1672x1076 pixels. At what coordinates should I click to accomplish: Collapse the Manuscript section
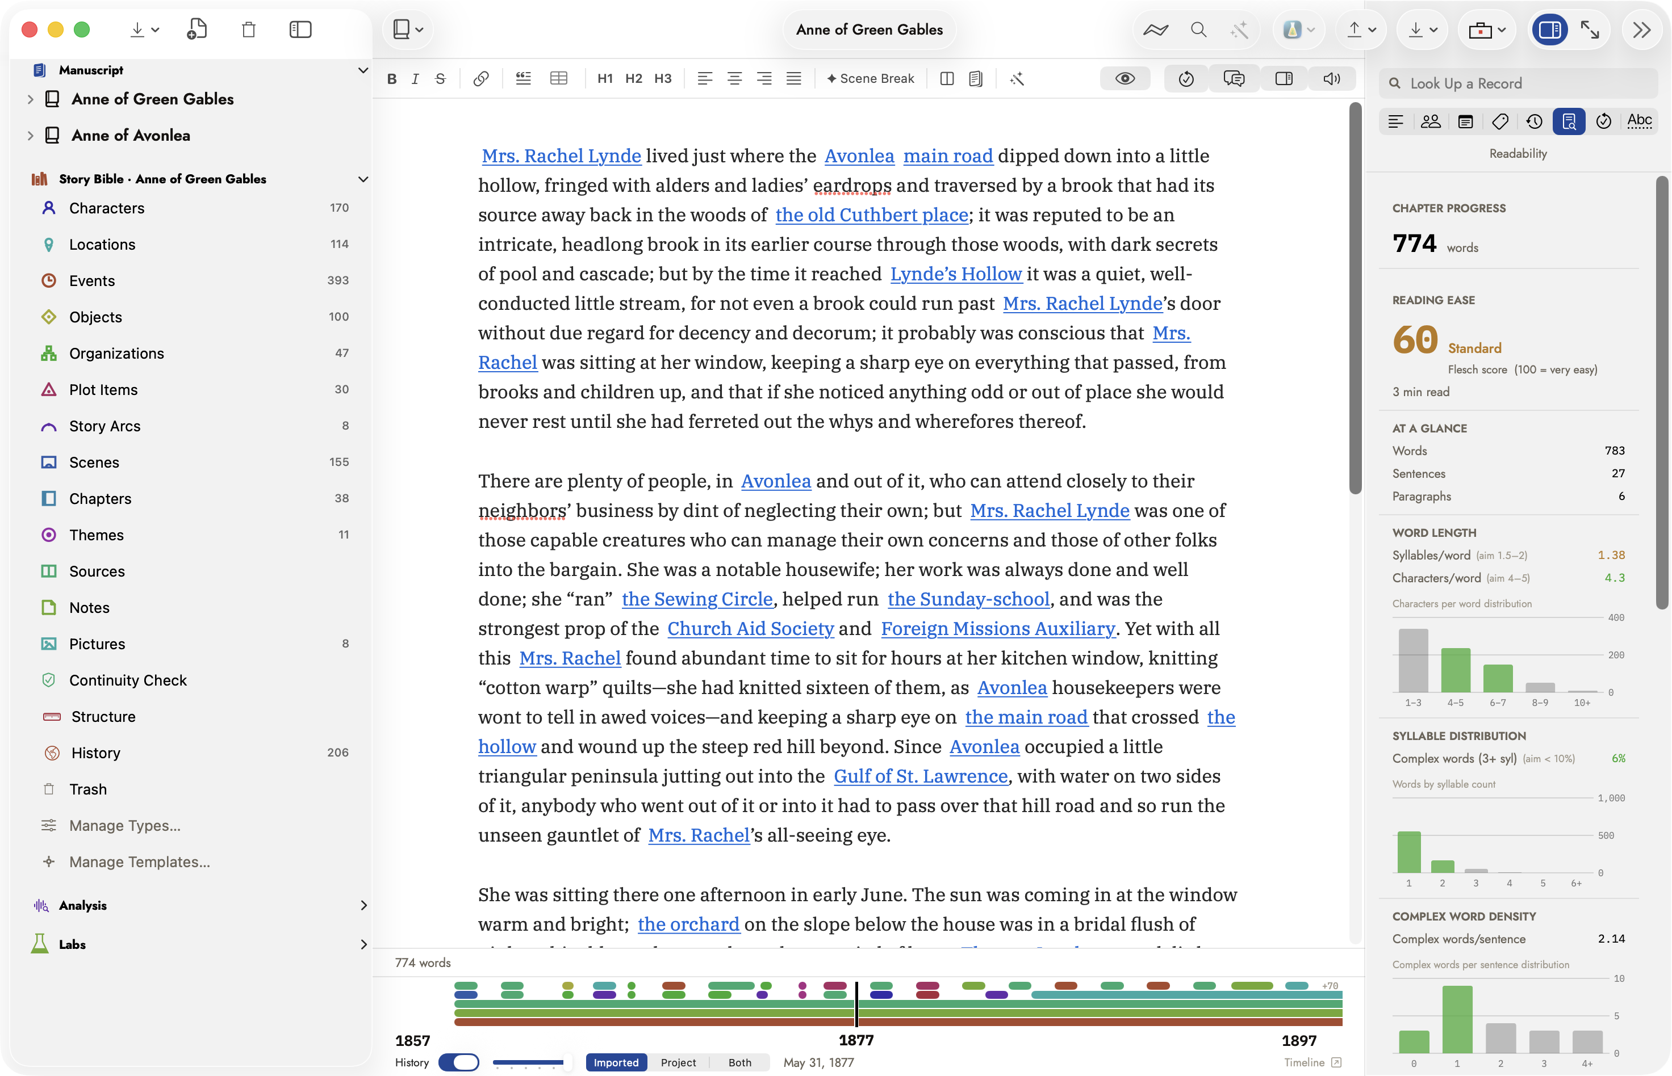(x=363, y=70)
